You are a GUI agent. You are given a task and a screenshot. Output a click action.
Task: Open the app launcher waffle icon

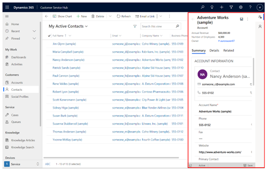tap(7, 7)
